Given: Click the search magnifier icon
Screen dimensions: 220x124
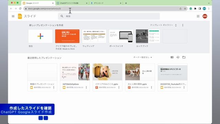Looking at the screenshot, I should 62,16.
